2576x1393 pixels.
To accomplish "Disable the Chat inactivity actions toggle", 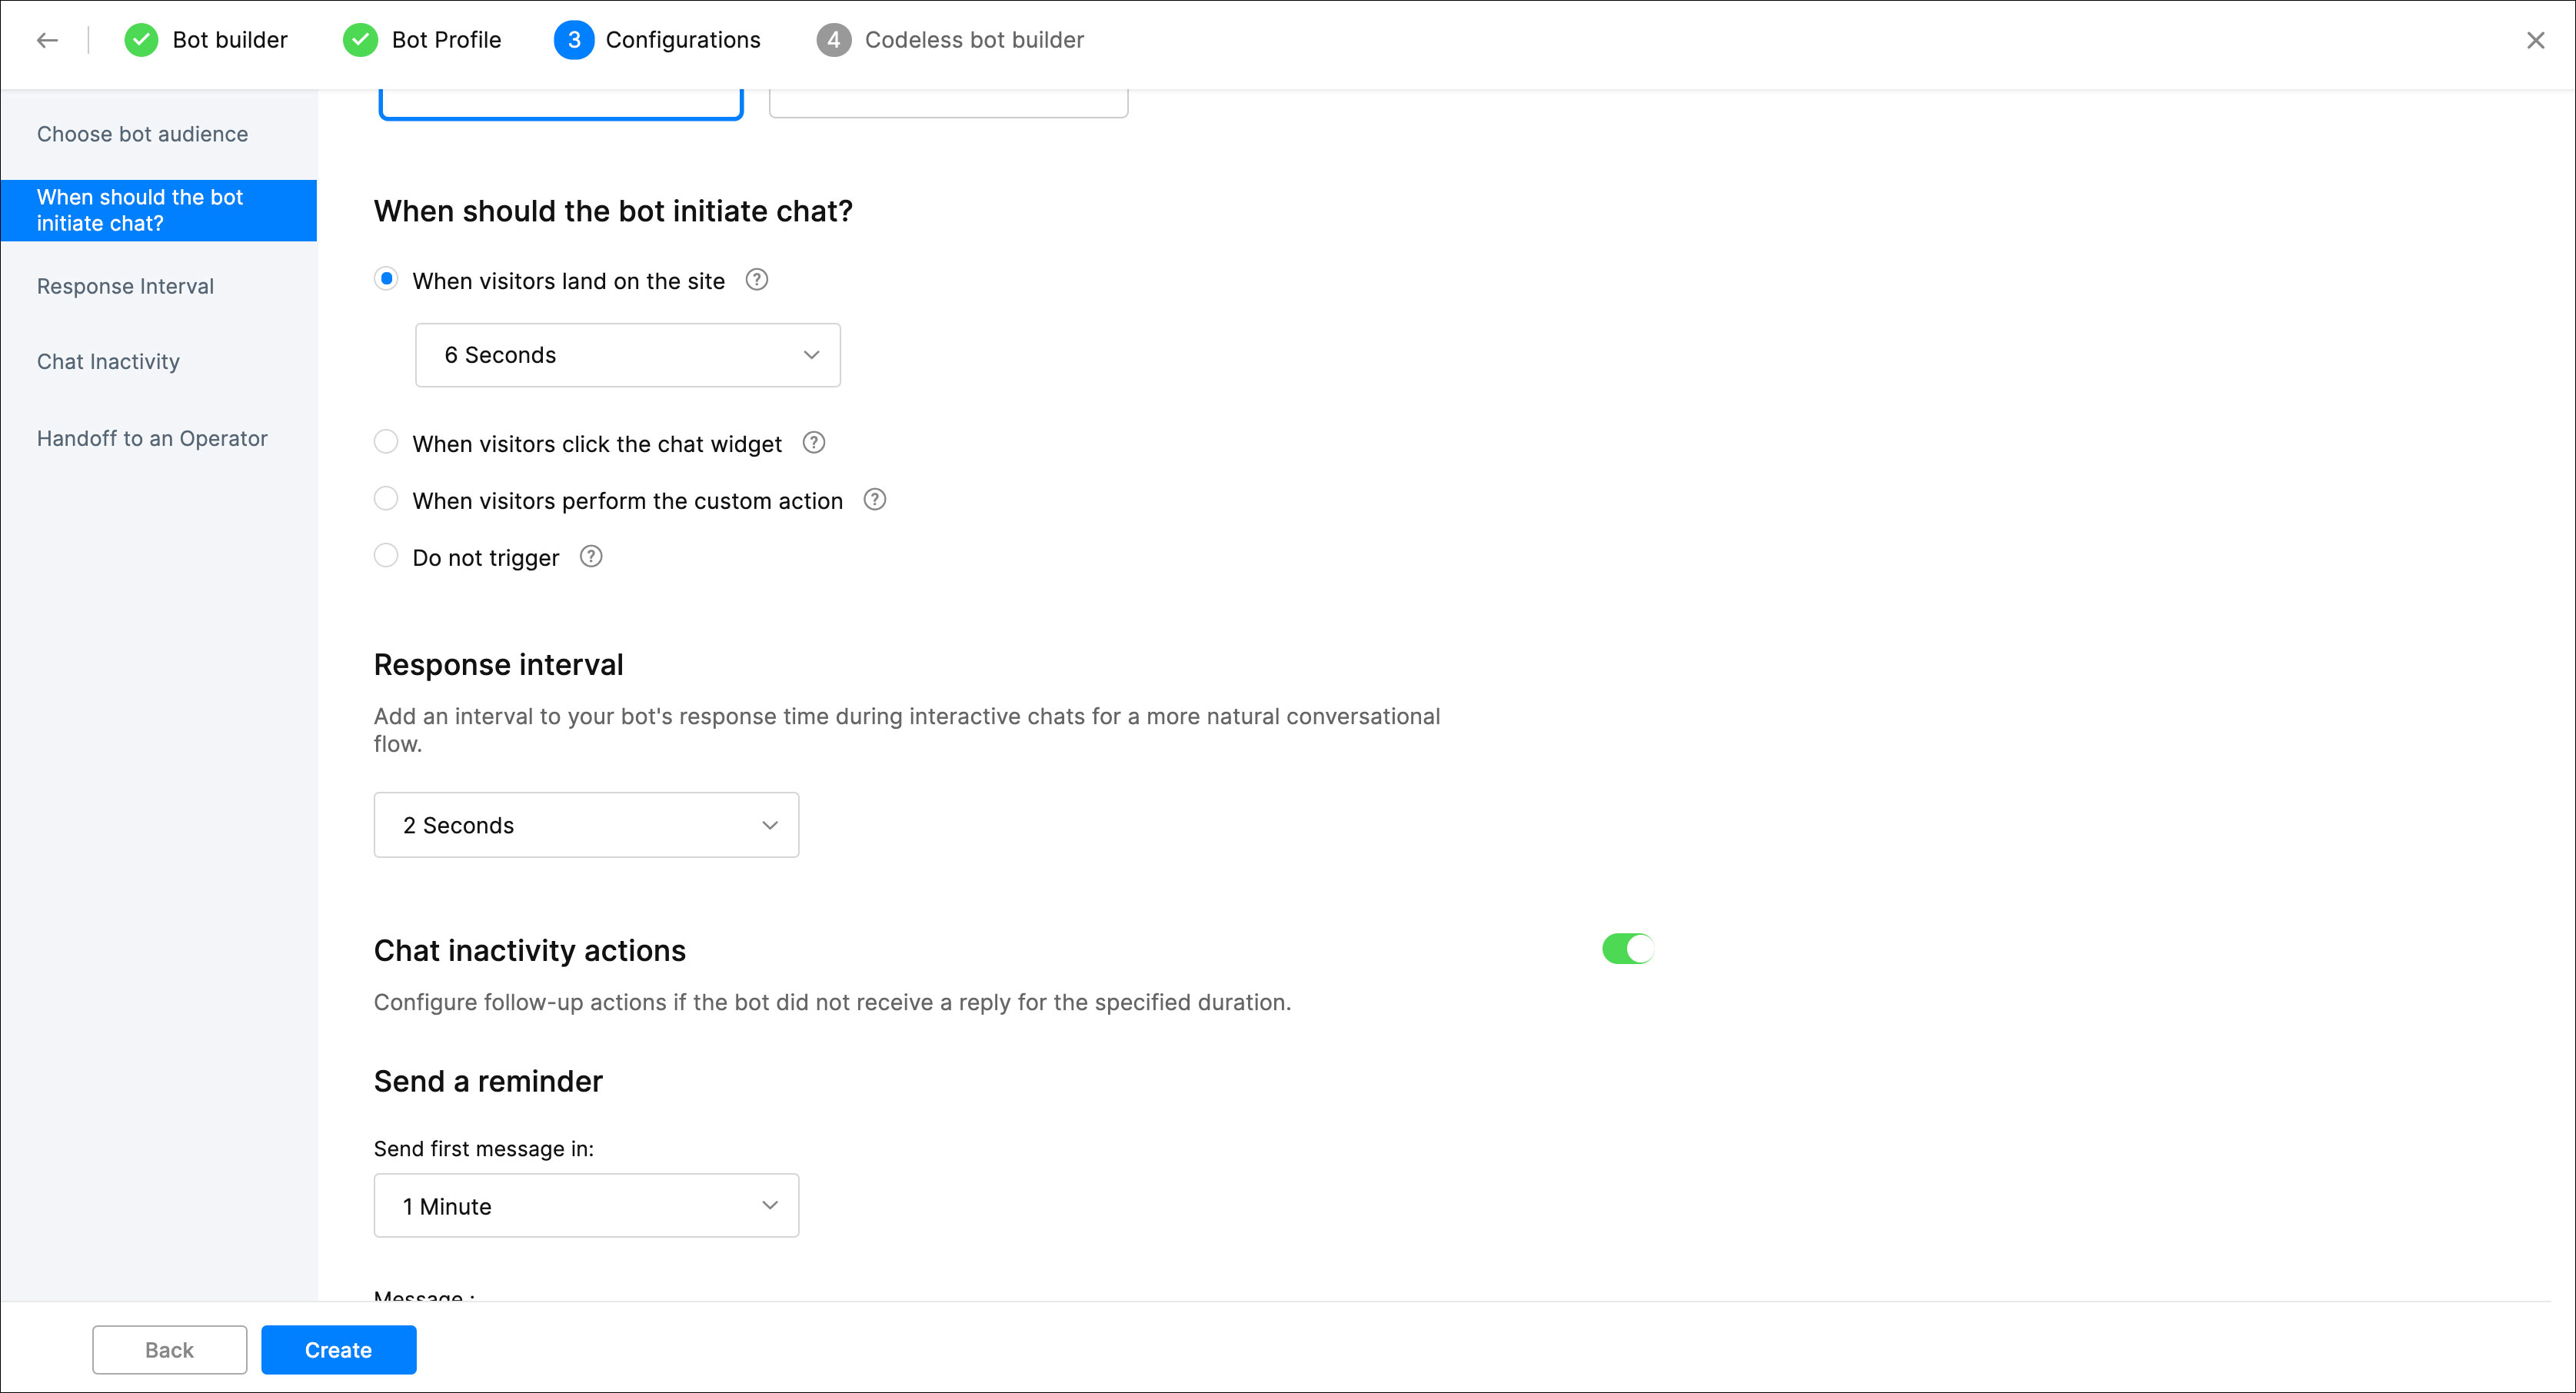I will click(1628, 948).
